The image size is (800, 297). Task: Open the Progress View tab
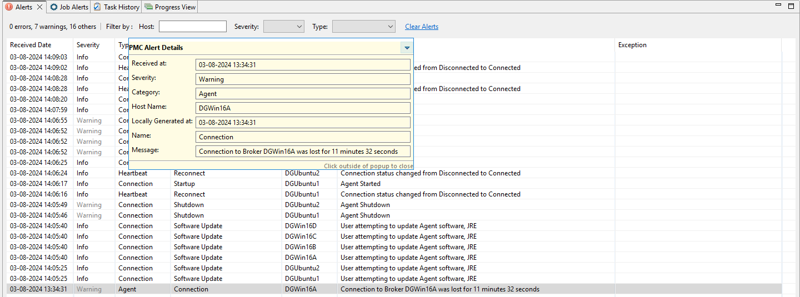click(170, 7)
